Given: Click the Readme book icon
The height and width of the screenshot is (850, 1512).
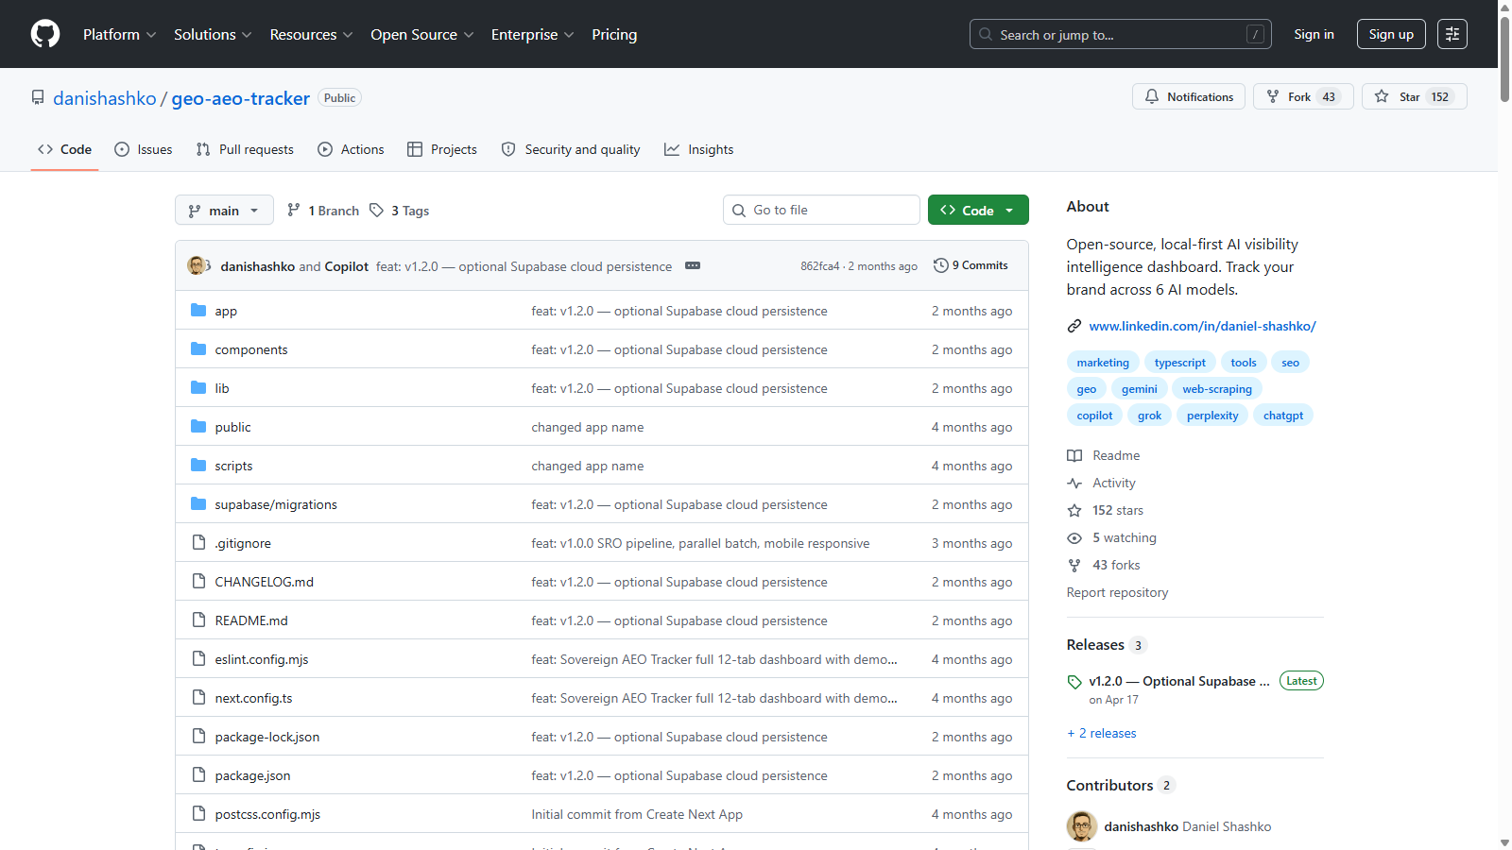Looking at the screenshot, I should [1074, 455].
